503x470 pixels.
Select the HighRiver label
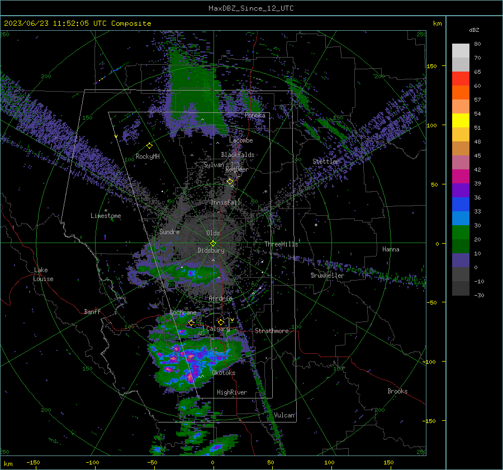(232, 392)
